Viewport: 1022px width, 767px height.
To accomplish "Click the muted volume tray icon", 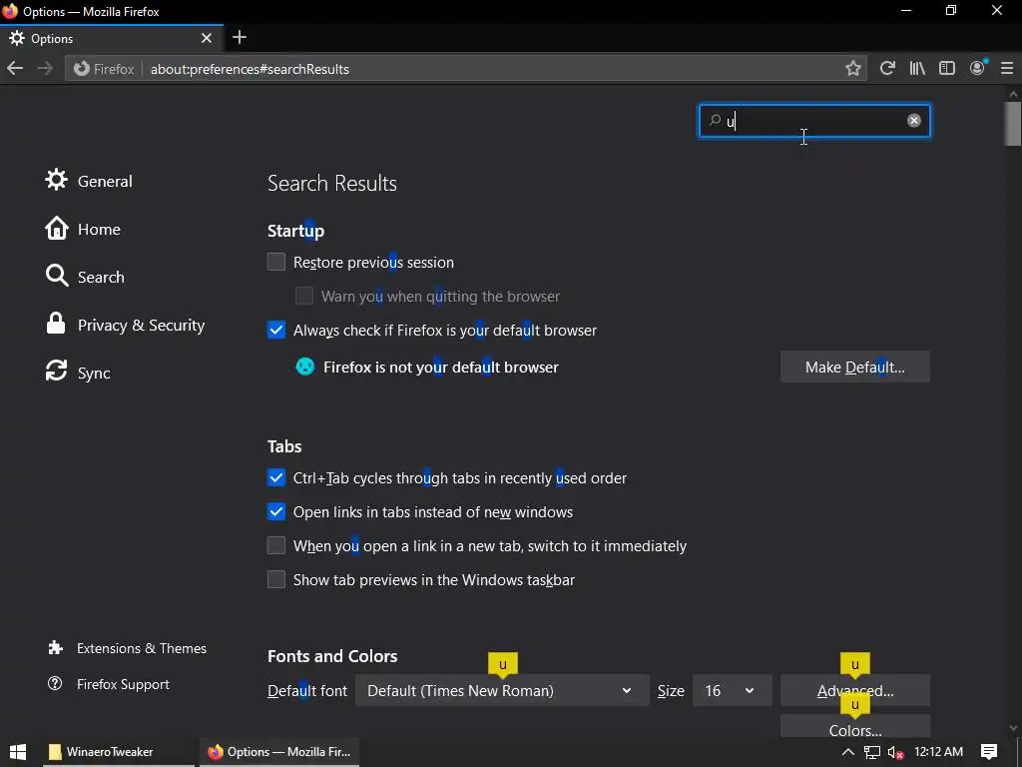I will click(896, 752).
